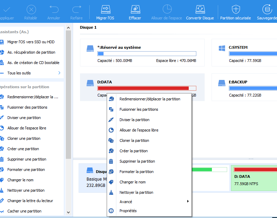
Task: Select the C:SYSTEM partition card
Action: (244, 53)
